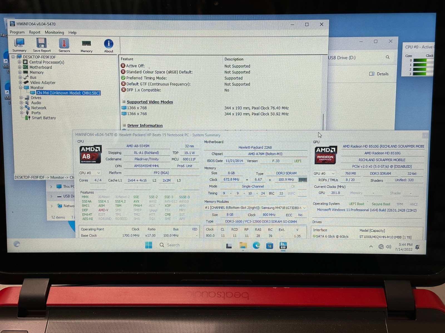This screenshot has width=445, height=333.
Task: Click the Description column header
Action: pyautogui.click(x=234, y=59)
